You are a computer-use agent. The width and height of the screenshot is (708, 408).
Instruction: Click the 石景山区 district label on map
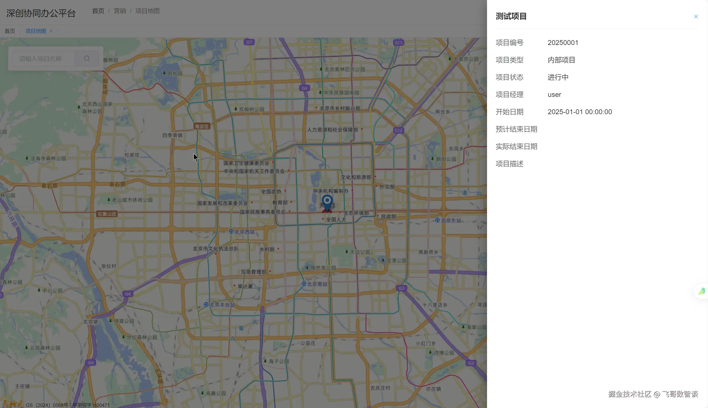[107, 214]
